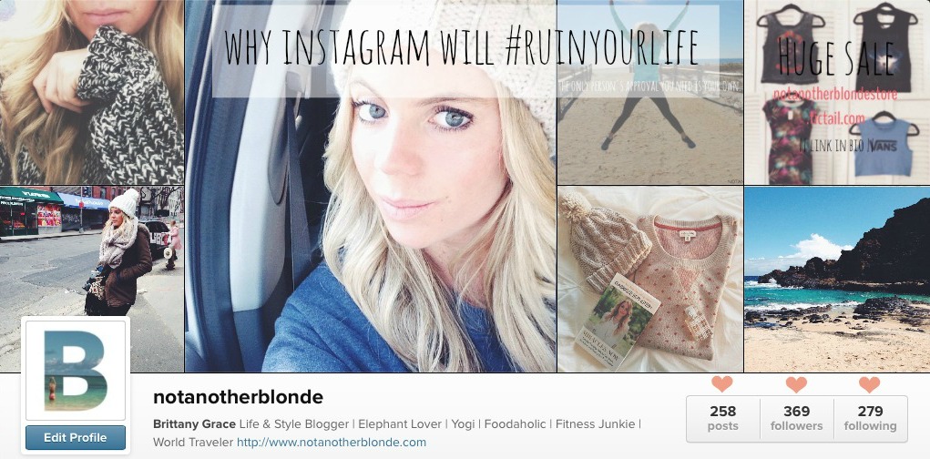Click the Edit Profile button

pyautogui.click(x=76, y=438)
